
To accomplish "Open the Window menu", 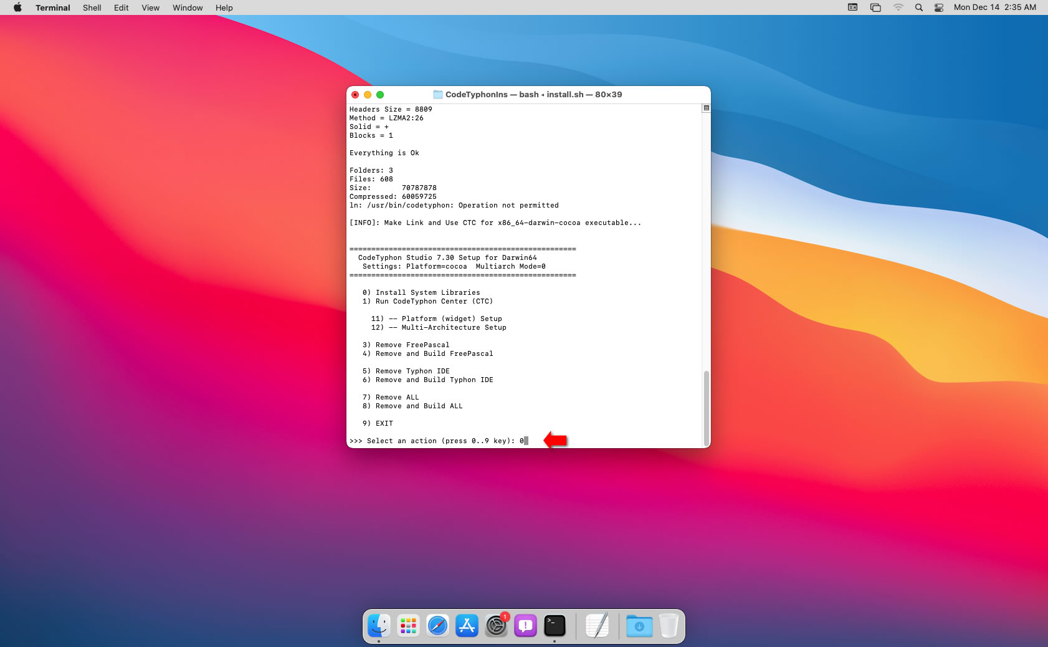I will pyautogui.click(x=188, y=7).
